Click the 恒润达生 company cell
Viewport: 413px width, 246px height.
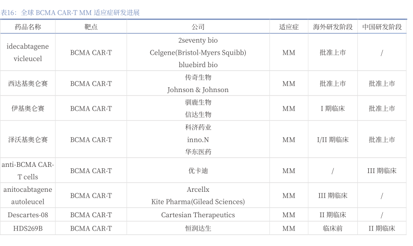(198, 228)
